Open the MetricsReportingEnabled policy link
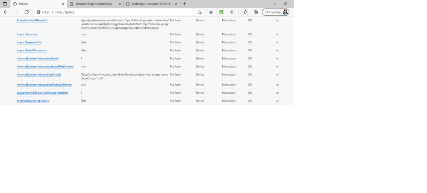This screenshot has width=427, height=193. [x=33, y=101]
